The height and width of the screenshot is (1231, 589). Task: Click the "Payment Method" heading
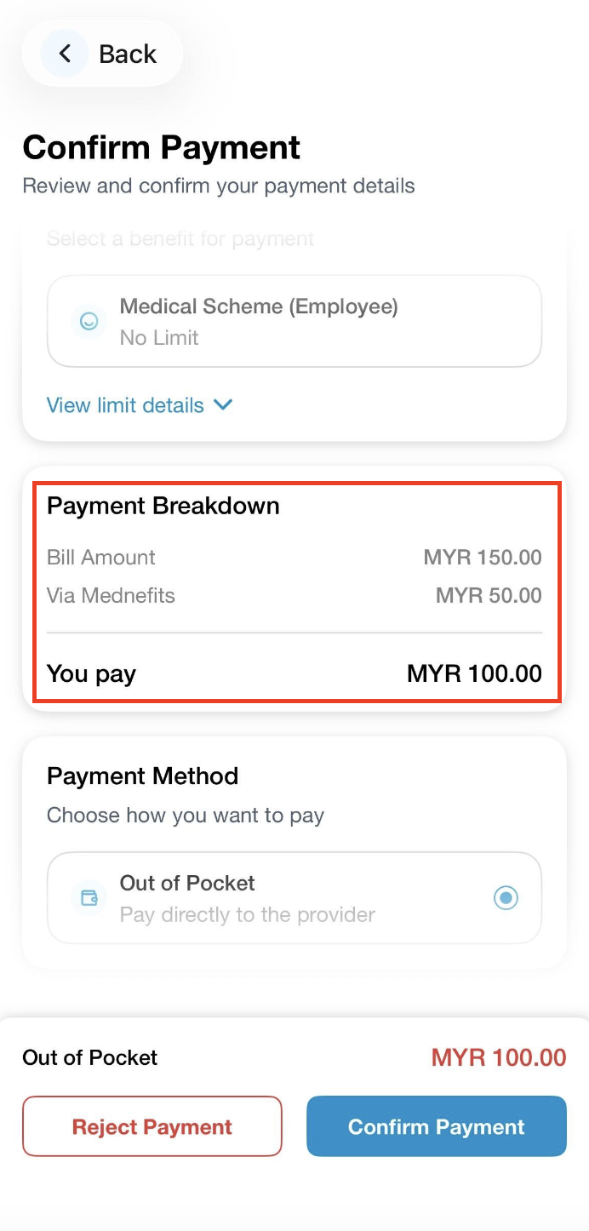click(x=142, y=776)
